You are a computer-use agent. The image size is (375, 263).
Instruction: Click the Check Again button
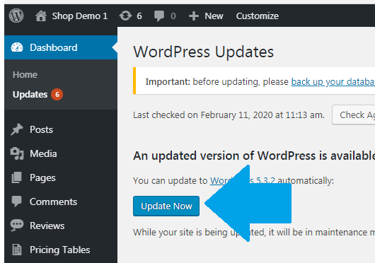tap(354, 115)
